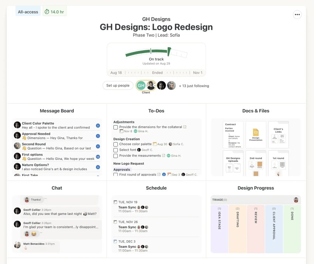Viewport: 314px width, 264px height.
Task: Click the laughing emoji reaction in chat
Action: click(34, 234)
